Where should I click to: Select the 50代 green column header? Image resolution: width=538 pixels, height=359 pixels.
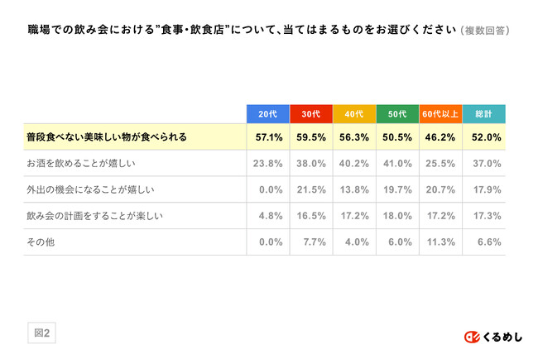[x=396, y=113]
